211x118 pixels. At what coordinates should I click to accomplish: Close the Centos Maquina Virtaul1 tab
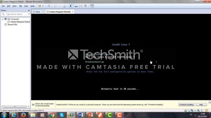click(73, 12)
